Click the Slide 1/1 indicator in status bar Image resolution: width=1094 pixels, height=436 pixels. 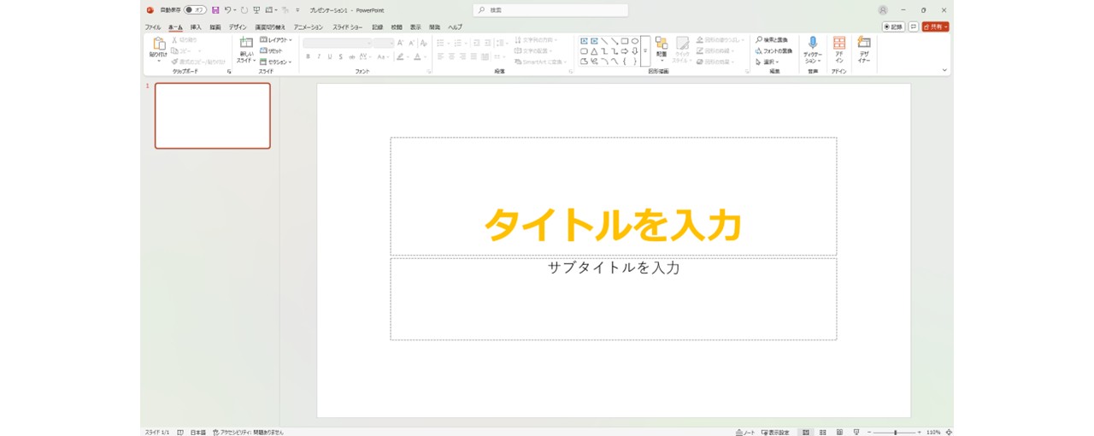(x=156, y=432)
